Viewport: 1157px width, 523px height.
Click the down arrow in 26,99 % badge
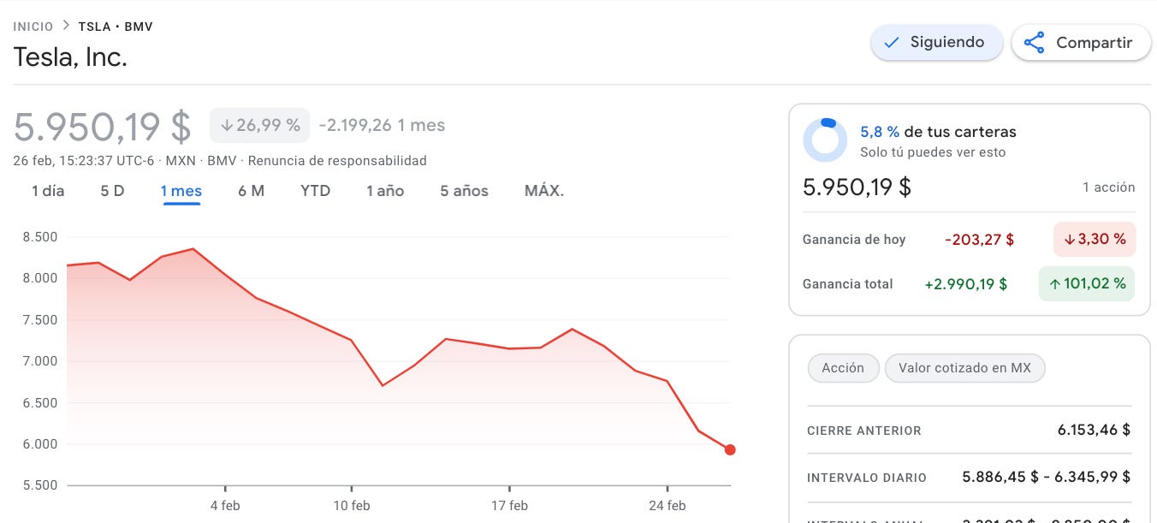227,125
